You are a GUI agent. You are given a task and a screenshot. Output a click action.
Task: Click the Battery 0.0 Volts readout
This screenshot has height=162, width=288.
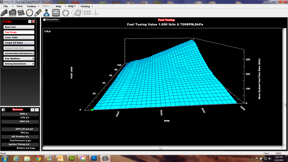tap(20, 148)
